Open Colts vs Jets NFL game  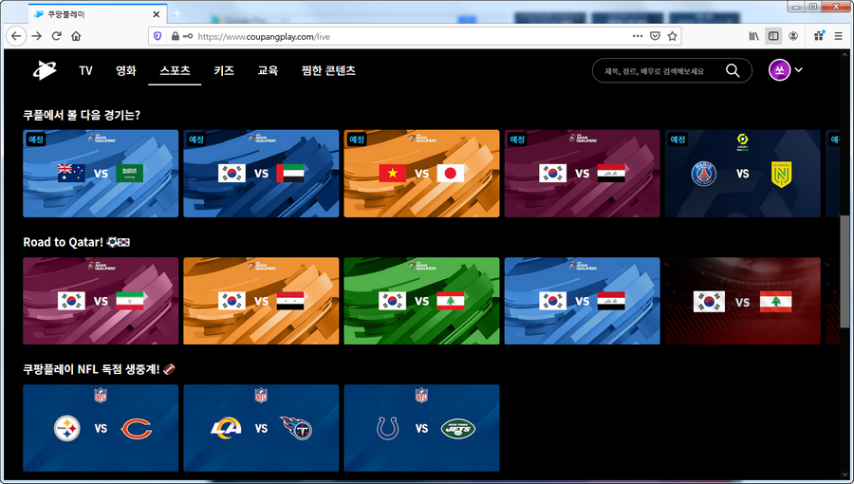pyautogui.click(x=421, y=428)
